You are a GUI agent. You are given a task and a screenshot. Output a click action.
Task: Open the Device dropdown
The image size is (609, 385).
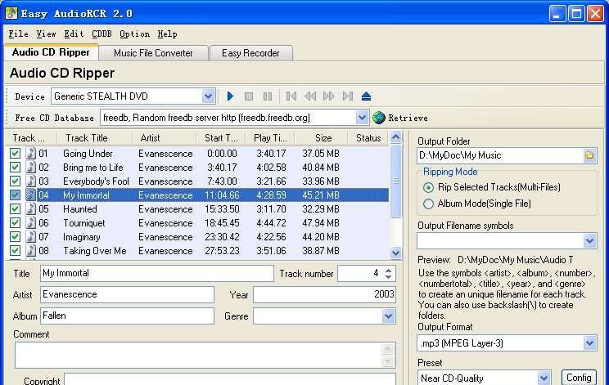(x=208, y=96)
